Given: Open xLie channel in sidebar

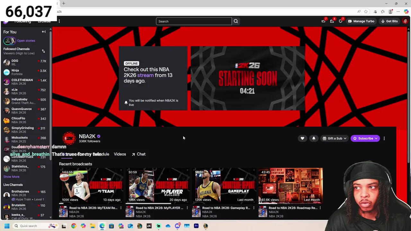Looking at the screenshot, I should 25,91.
